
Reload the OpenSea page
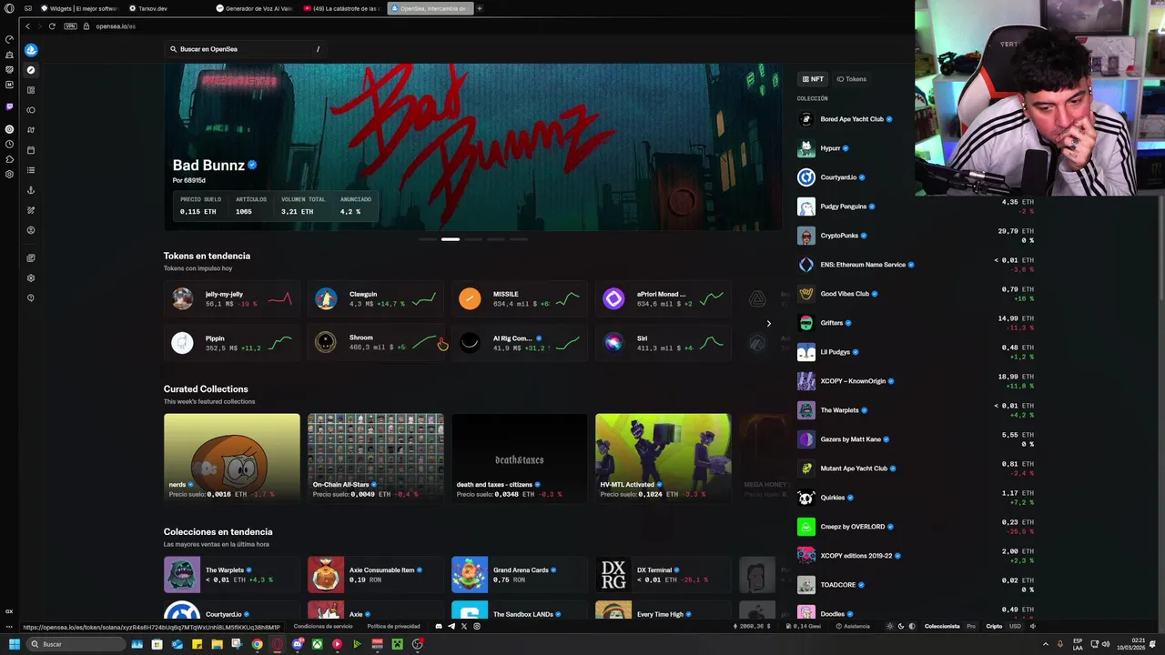pyautogui.click(x=52, y=26)
